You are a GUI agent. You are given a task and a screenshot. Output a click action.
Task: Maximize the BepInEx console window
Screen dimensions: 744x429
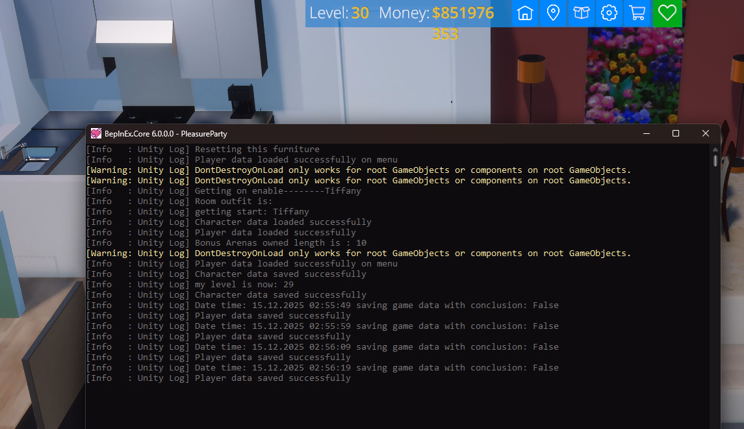click(676, 133)
